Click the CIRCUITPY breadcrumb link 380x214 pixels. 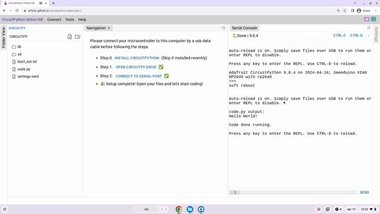tap(17, 28)
